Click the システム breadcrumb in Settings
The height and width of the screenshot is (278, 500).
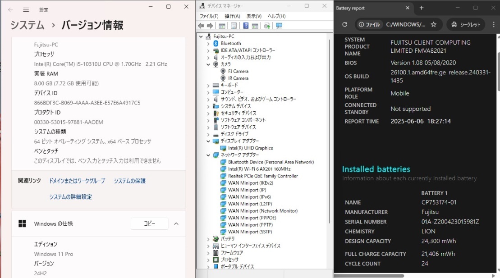pos(27,25)
